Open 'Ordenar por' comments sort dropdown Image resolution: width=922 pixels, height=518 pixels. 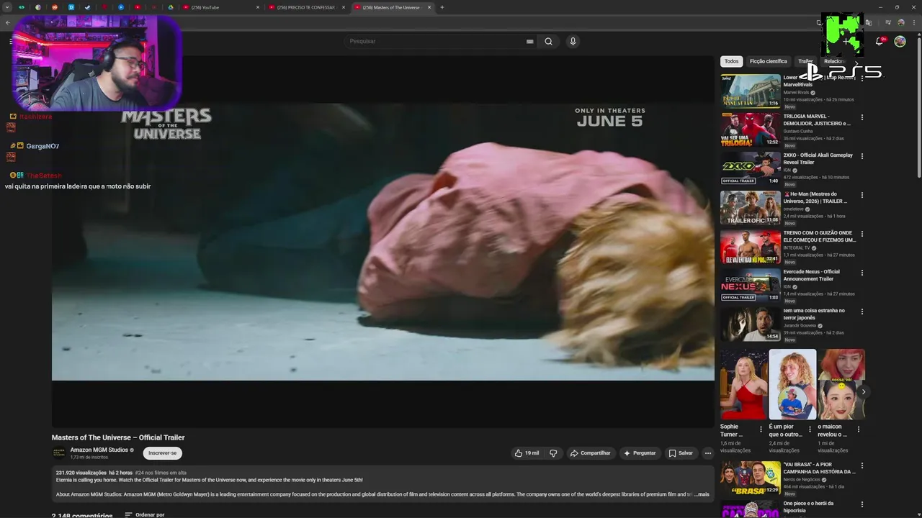tap(145, 515)
